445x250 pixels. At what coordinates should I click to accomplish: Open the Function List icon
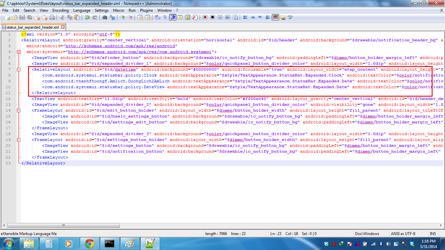pyautogui.click(x=195, y=17)
